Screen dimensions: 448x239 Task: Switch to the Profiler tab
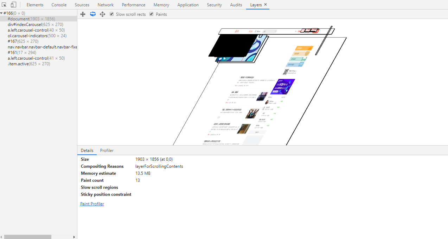click(107, 151)
